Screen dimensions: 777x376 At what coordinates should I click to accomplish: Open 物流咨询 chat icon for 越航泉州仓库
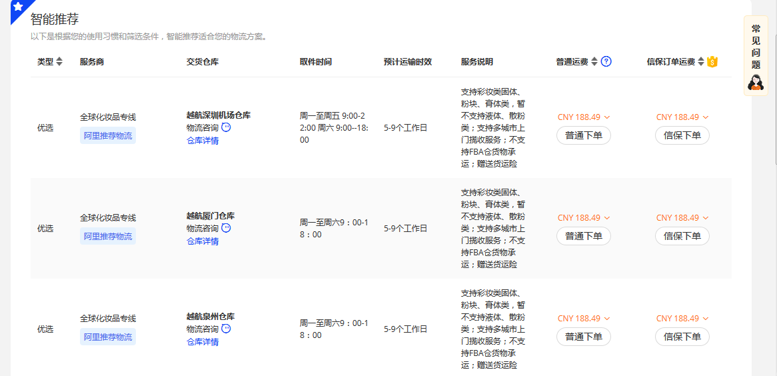click(x=226, y=329)
